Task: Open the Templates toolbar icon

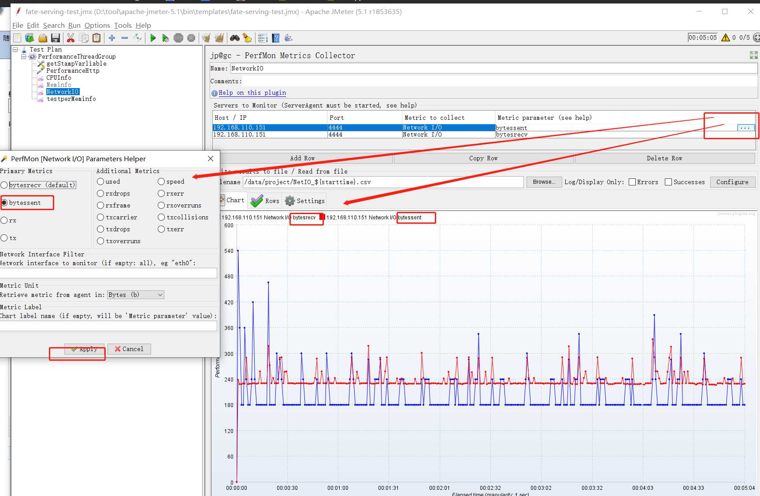Action: (30, 38)
